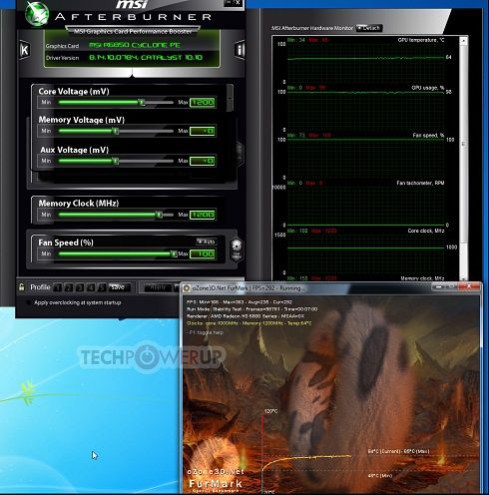Select profile slot 5
Image resolution: width=489 pixels, height=495 pixels.
[x=102, y=287]
